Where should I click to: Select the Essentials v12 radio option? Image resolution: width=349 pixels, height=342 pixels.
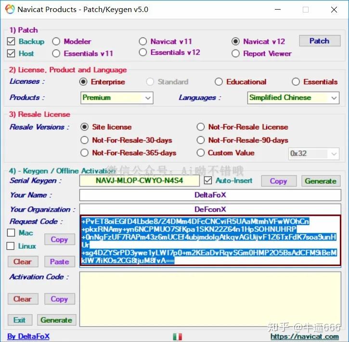pos(143,52)
